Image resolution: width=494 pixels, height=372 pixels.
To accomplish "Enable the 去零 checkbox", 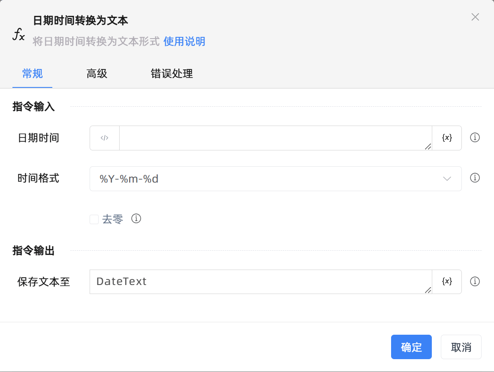I will click(94, 219).
